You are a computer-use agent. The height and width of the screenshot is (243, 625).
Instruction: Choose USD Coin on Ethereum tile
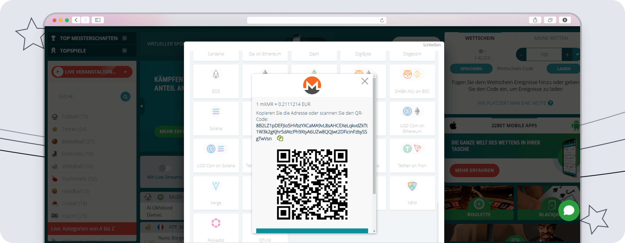412,118
